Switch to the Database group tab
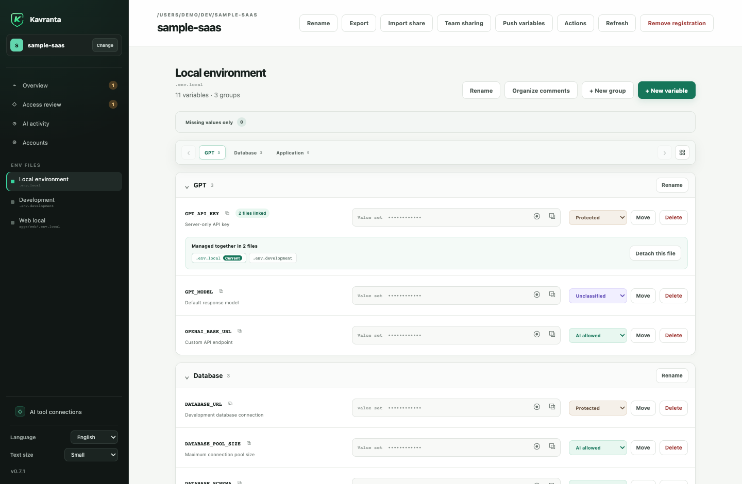Viewport: 742px width, 484px height. point(248,153)
